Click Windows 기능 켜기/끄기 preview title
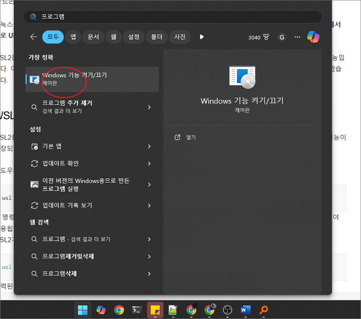 (242, 101)
